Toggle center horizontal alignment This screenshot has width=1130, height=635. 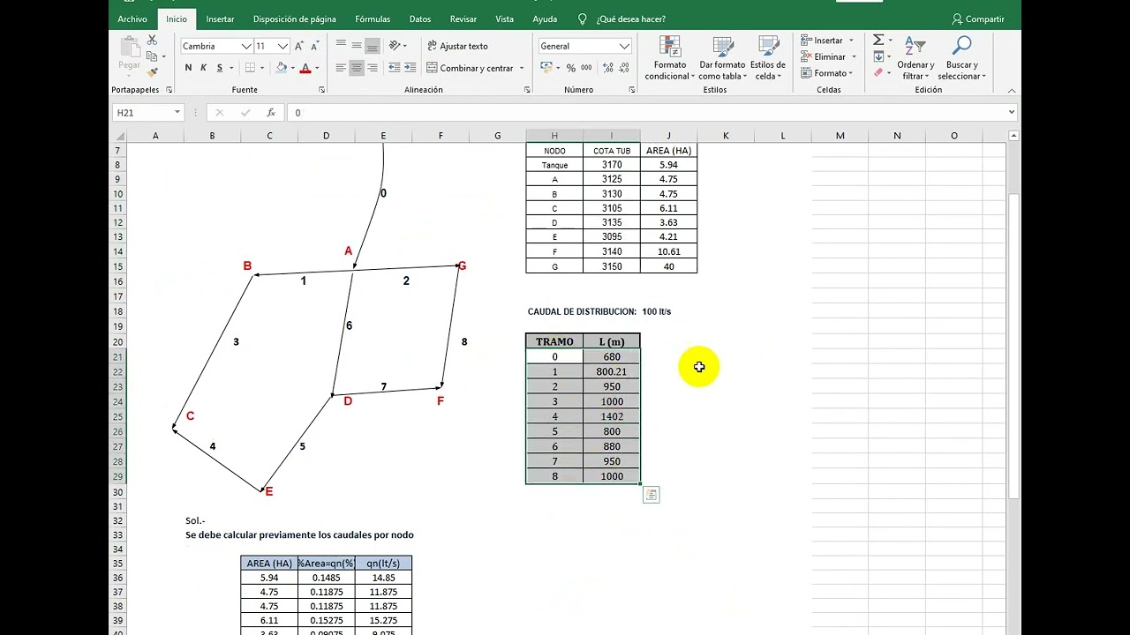pyautogui.click(x=357, y=68)
